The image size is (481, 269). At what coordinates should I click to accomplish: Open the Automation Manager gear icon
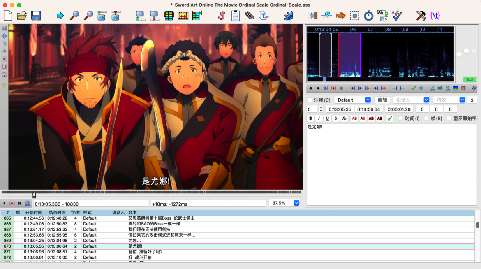288,15
